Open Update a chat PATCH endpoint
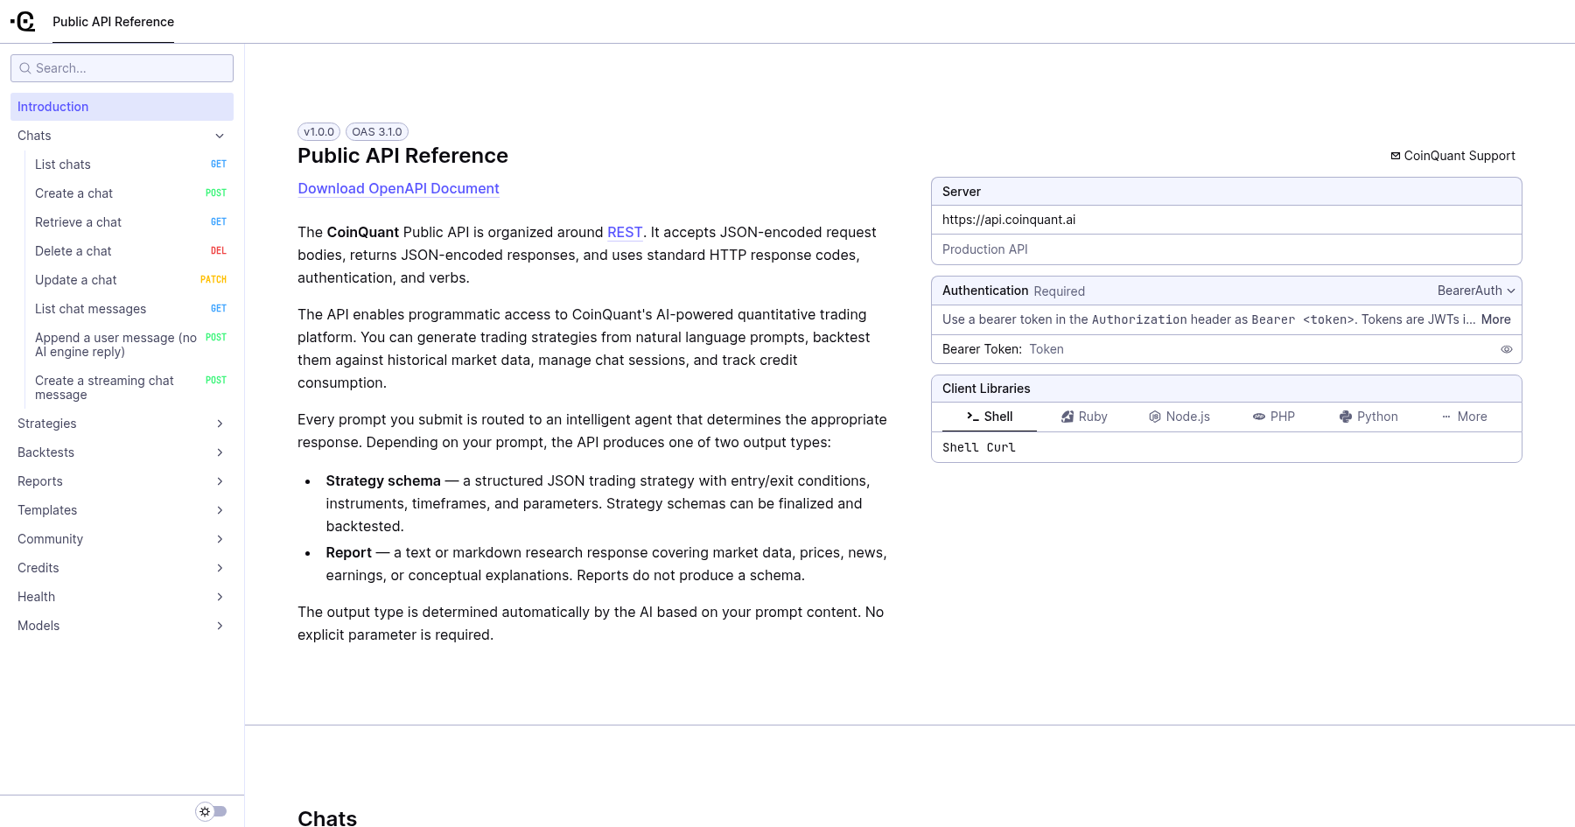 130,280
